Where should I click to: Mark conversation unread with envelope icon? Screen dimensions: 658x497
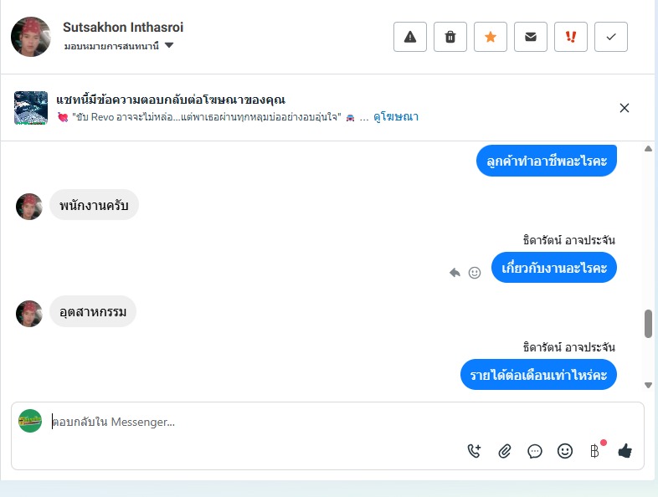531,37
